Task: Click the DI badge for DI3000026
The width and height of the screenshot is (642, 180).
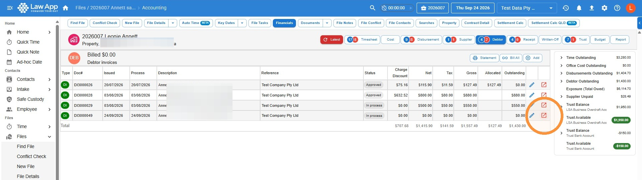Action: coord(65,85)
